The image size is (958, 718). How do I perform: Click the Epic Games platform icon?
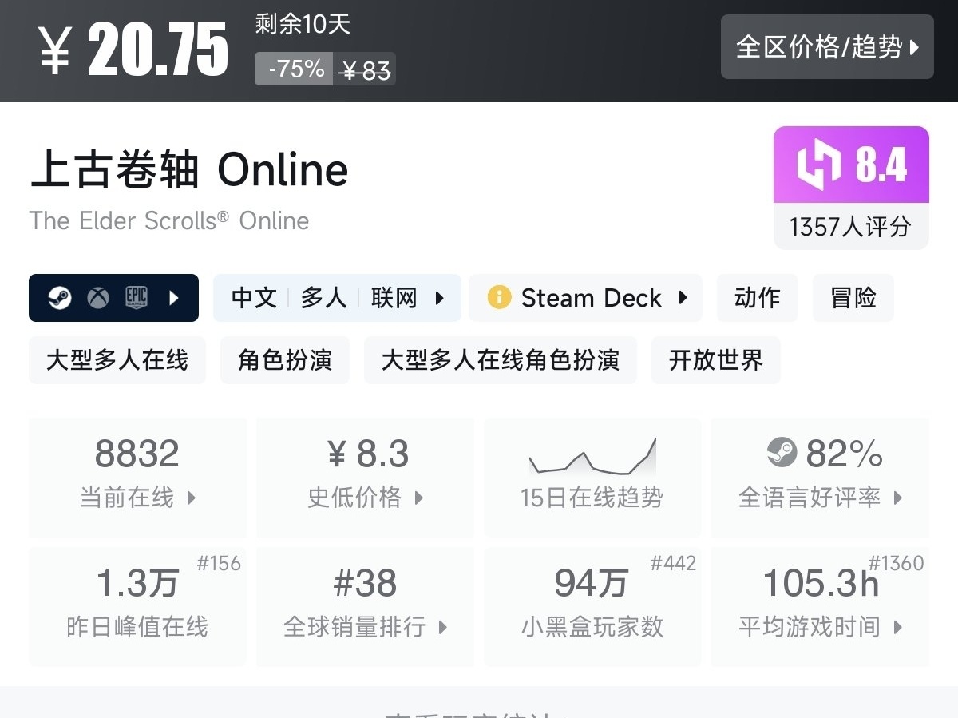coord(137,298)
